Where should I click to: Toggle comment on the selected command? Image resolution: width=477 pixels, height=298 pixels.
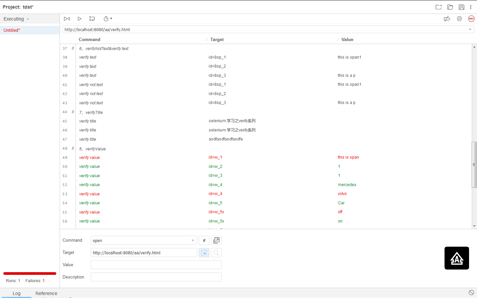(204, 240)
